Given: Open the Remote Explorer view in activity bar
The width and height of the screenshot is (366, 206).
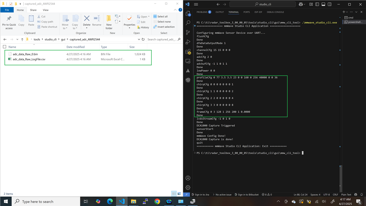Looking at the screenshot, I should (x=188, y=61).
